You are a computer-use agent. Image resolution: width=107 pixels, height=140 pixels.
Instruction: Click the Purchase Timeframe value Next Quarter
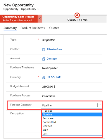click(x=50, y=68)
